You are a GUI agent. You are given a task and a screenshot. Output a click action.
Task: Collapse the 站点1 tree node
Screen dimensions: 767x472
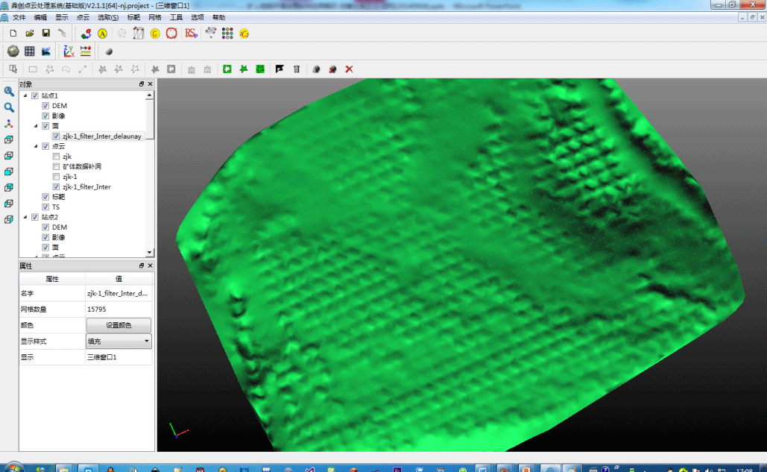click(x=25, y=95)
